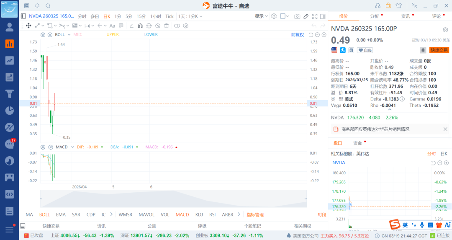The height and width of the screenshot is (240, 452).
Task: Select the pencil drawing tool icon
Action: coord(306,16)
